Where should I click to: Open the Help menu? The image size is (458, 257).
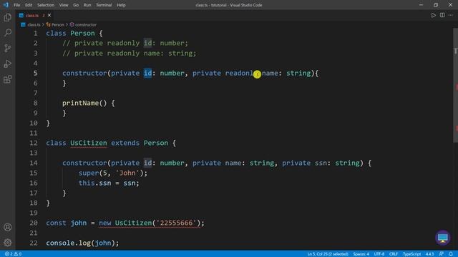click(x=121, y=5)
